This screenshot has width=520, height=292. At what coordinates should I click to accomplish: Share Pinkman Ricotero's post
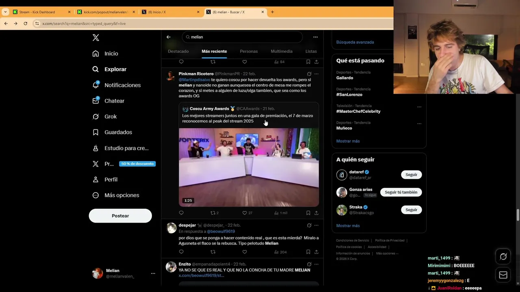tap(316, 213)
